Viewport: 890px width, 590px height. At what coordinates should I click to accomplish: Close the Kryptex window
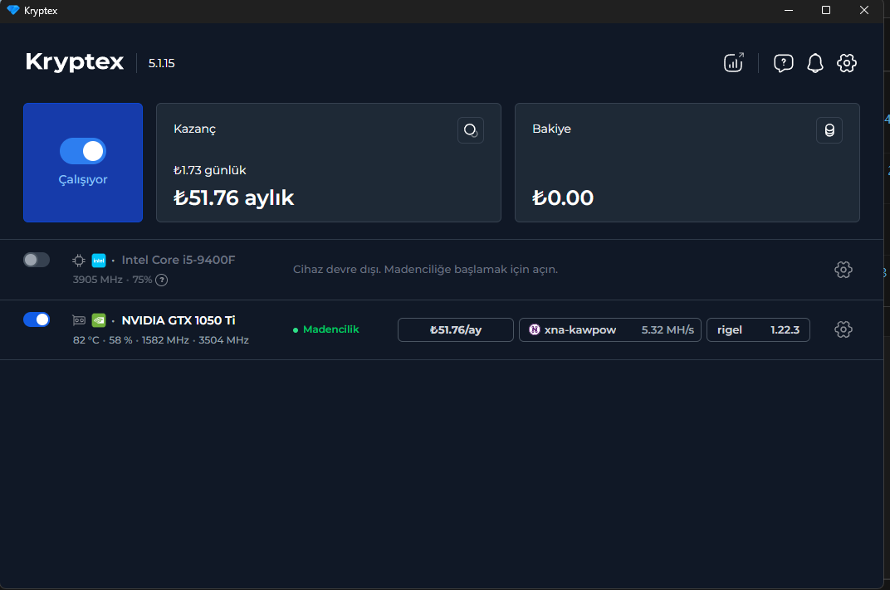point(864,10)
